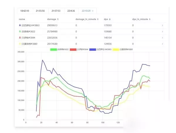Close the 22:10:20 tab with its x
Image resolution: width=176 pixels, height=133 pixels.
[x=93, y=11]
